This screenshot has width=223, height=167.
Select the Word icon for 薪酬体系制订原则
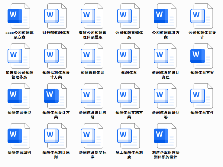[x=55, y=136]
